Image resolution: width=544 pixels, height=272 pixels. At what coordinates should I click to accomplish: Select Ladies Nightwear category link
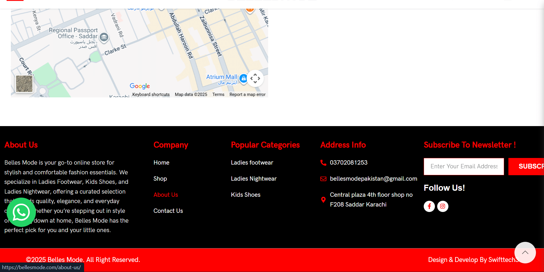[x=253, y=179]
